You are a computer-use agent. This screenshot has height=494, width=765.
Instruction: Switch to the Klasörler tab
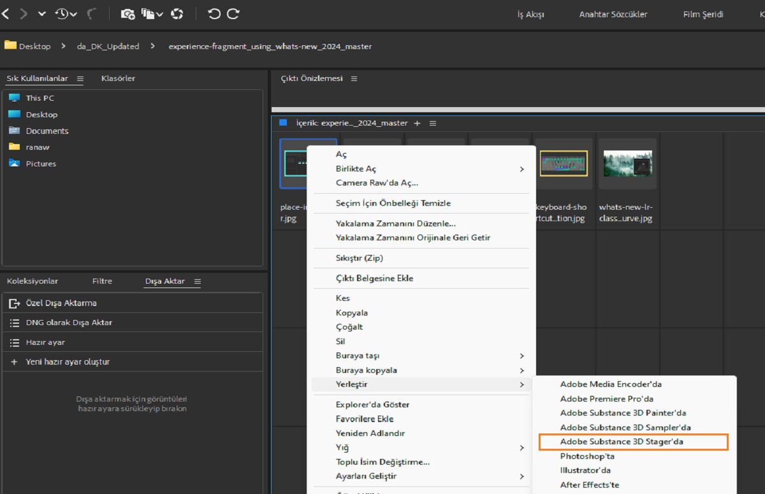tap(118, 78)
